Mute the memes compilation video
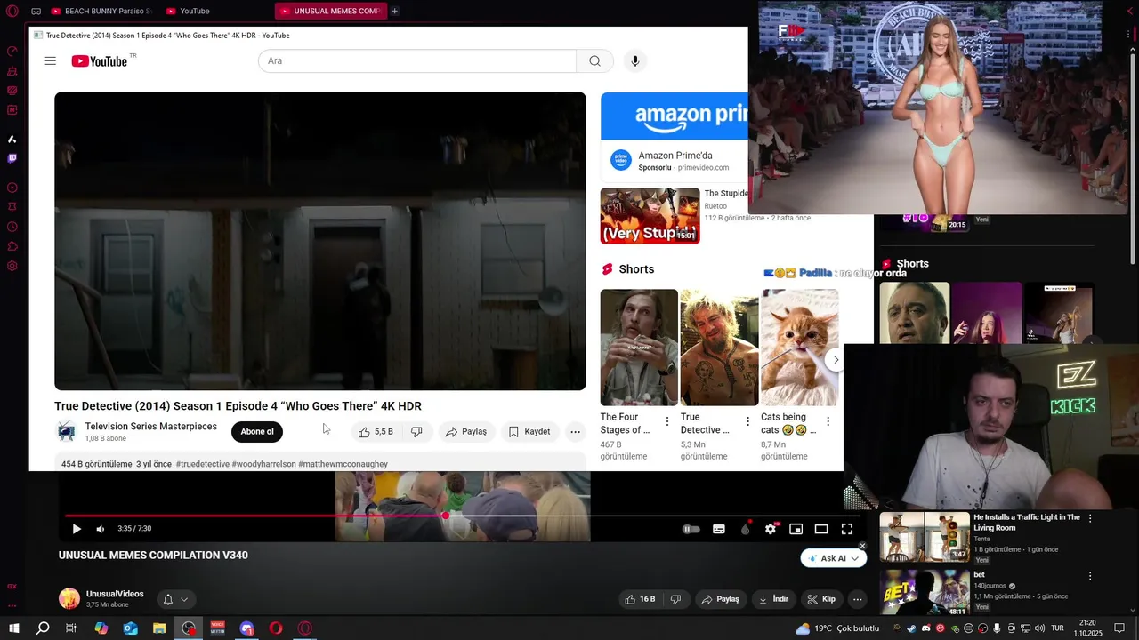This screenshot has width=1139, height=640. click(x=101, y=529)
